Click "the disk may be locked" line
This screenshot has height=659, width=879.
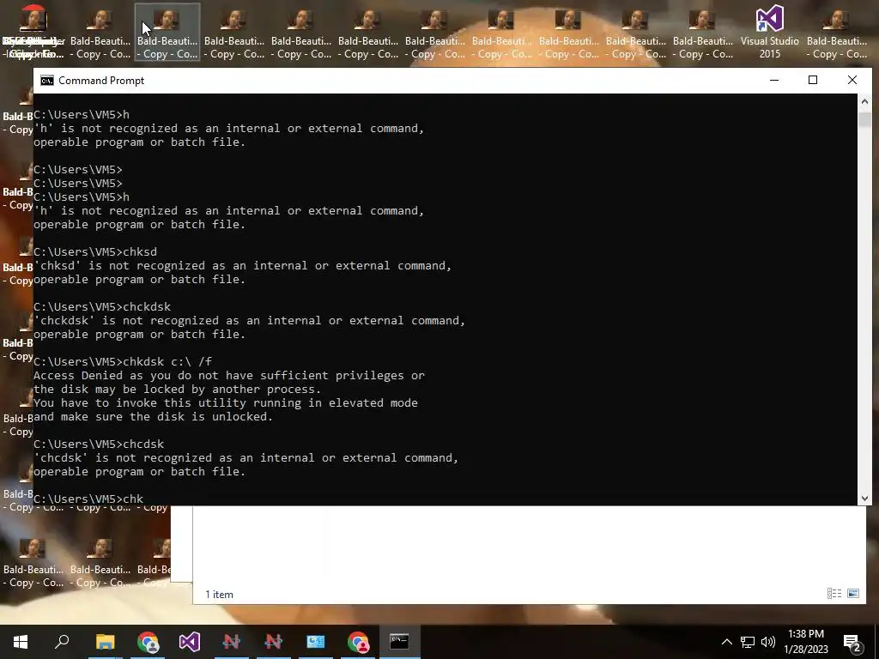177,389
